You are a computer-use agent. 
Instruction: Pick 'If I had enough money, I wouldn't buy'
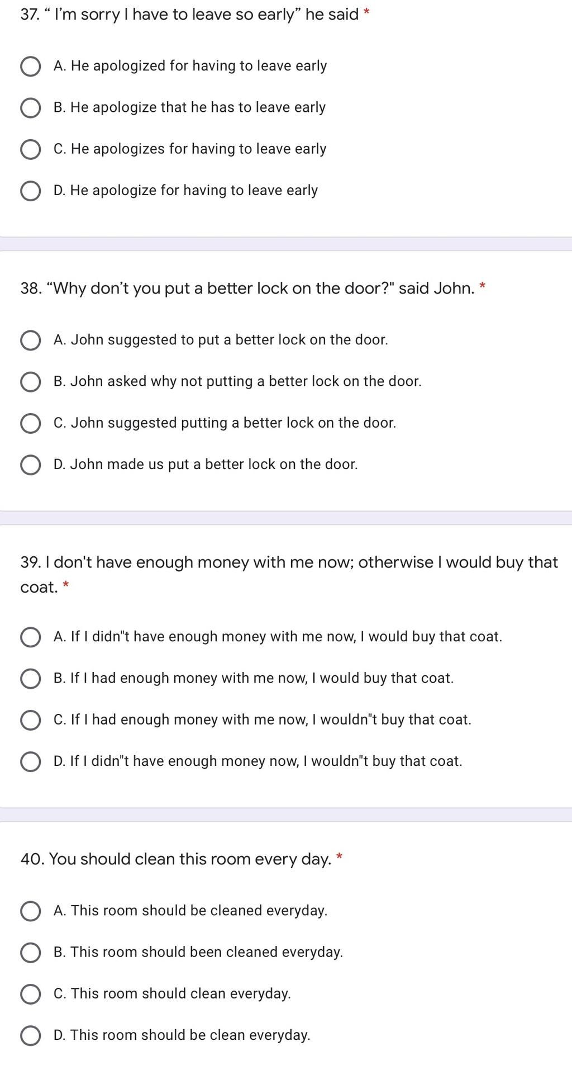tap(30, 720)
